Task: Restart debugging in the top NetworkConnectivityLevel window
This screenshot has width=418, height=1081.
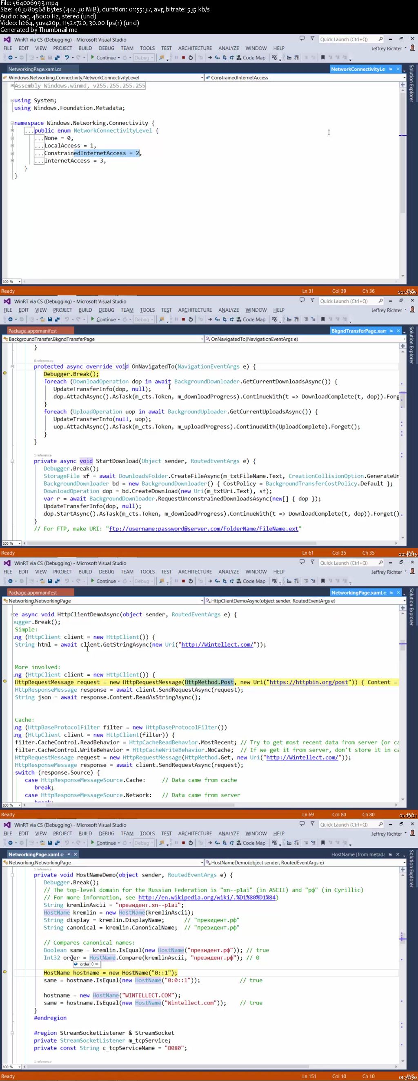Action: [191, 58]
